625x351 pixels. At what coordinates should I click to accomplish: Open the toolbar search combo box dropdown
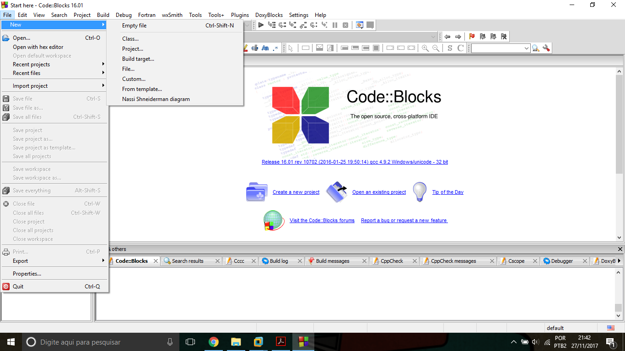[x=527, y=48]
